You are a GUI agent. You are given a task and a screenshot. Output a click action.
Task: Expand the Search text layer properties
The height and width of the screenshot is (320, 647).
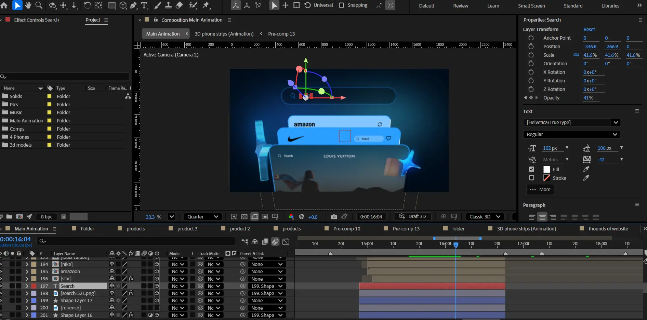coord(27,286)
